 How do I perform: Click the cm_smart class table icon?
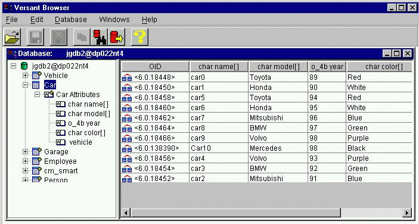click(x=36, y=171)
